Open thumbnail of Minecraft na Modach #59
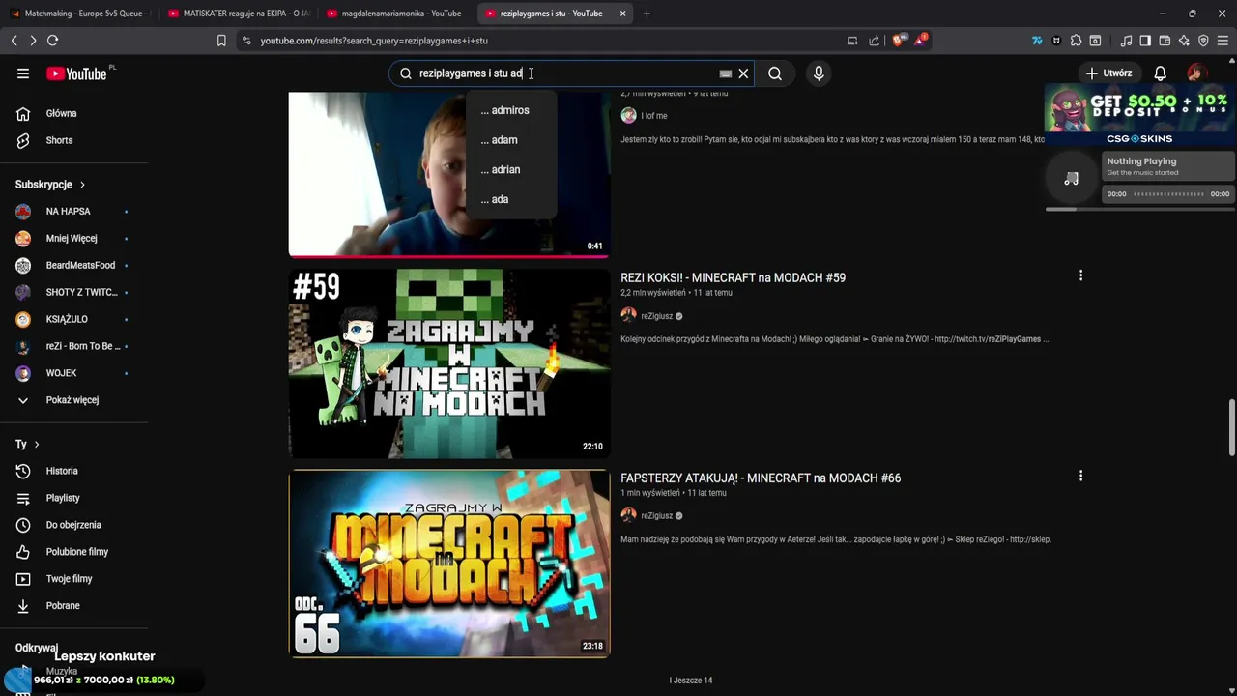The image size is (1237, 696). pos(449,363)
